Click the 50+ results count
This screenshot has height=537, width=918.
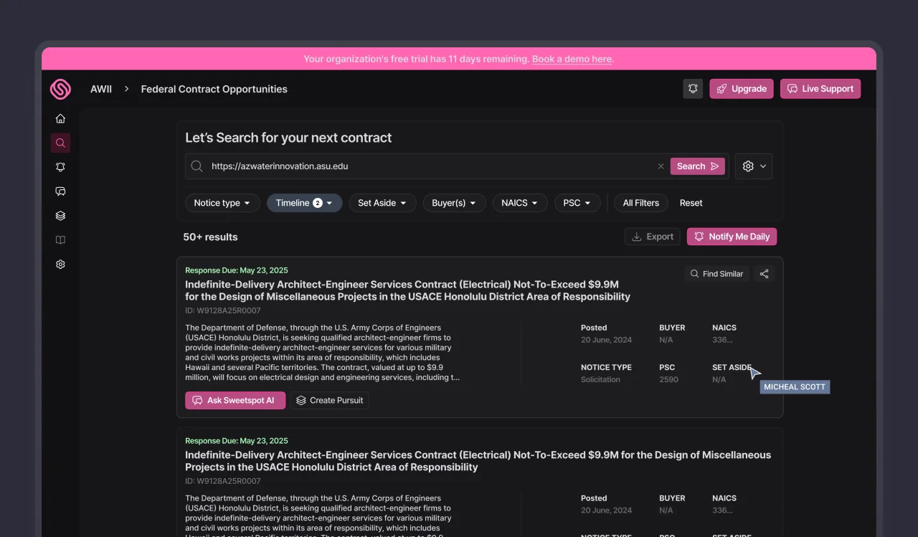(210, 237)
